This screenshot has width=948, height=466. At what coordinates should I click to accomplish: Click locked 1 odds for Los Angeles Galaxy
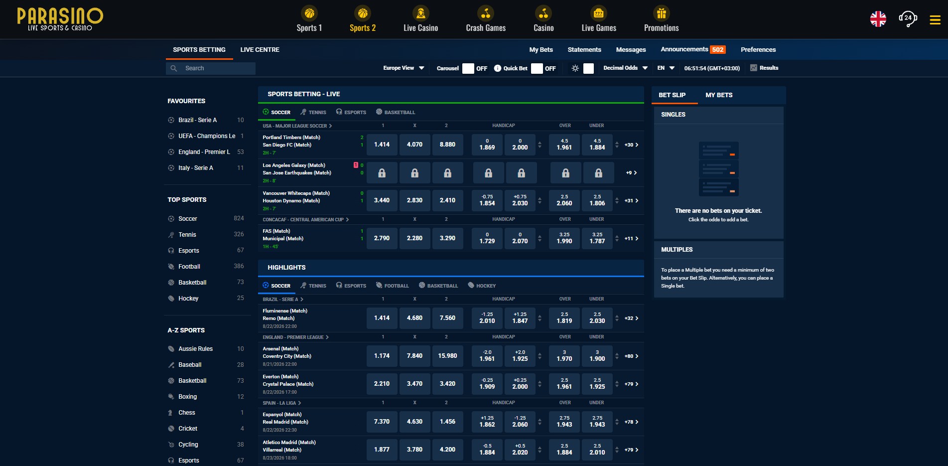(382, 172)
